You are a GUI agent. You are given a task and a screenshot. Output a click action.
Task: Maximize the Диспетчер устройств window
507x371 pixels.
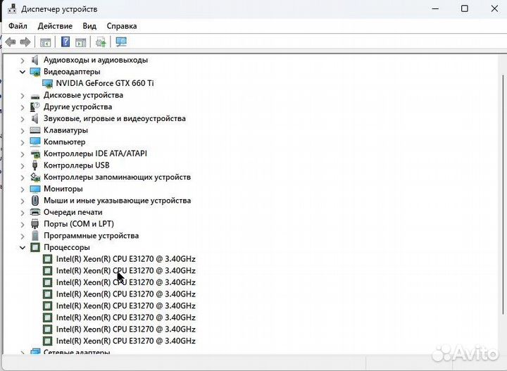tap(465, 8)
